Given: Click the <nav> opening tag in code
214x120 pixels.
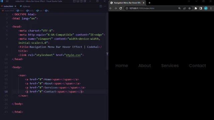Looking at the screenshot, I should click(22, 75).
